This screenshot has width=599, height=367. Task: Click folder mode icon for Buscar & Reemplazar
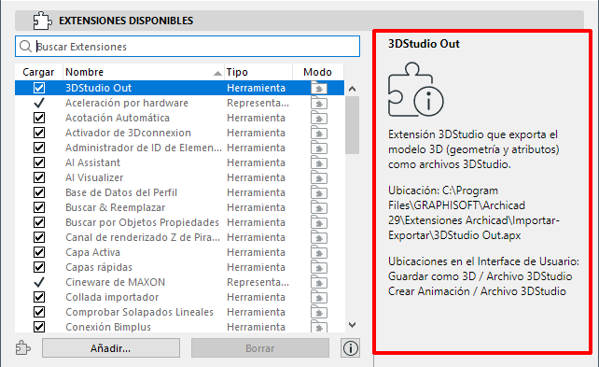319,207
